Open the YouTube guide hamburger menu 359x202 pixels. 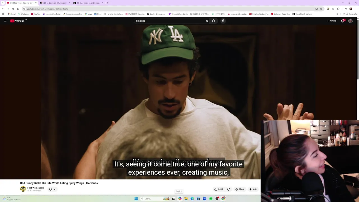pyautogui.click(x=5, y=21)
